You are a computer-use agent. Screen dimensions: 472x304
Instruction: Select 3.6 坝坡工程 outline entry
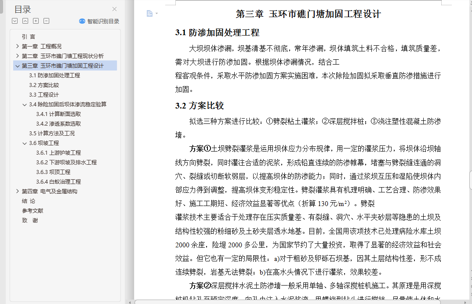pos(44,143)
